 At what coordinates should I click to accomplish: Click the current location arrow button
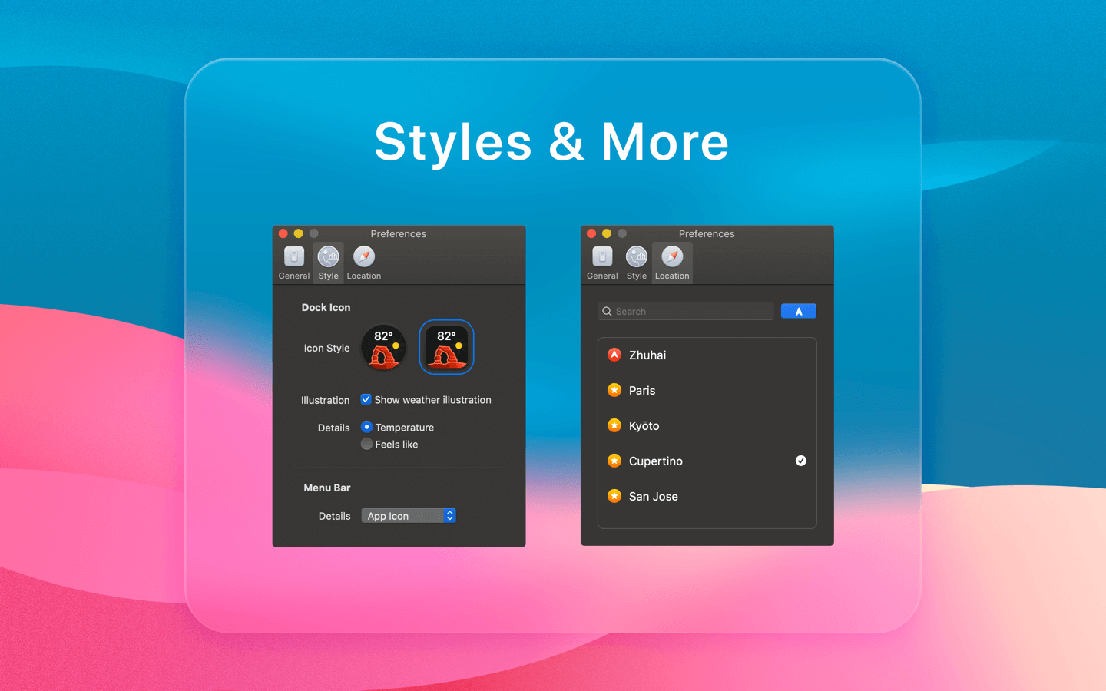798,311
